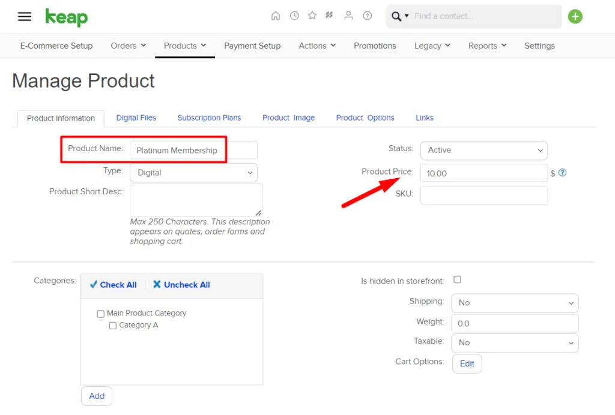Open the Type dropdown showing Digital
This screenshot has height=415, width=615.
tap(193, 173)
